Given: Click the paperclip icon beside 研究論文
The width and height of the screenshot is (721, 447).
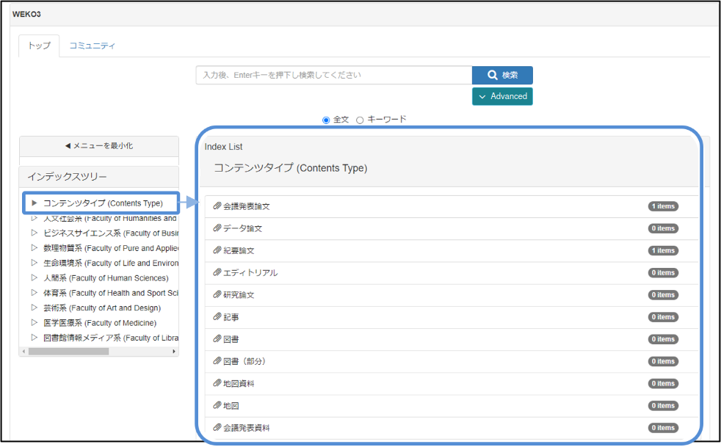Looking at the screenshot, I should tap(217, 294).
